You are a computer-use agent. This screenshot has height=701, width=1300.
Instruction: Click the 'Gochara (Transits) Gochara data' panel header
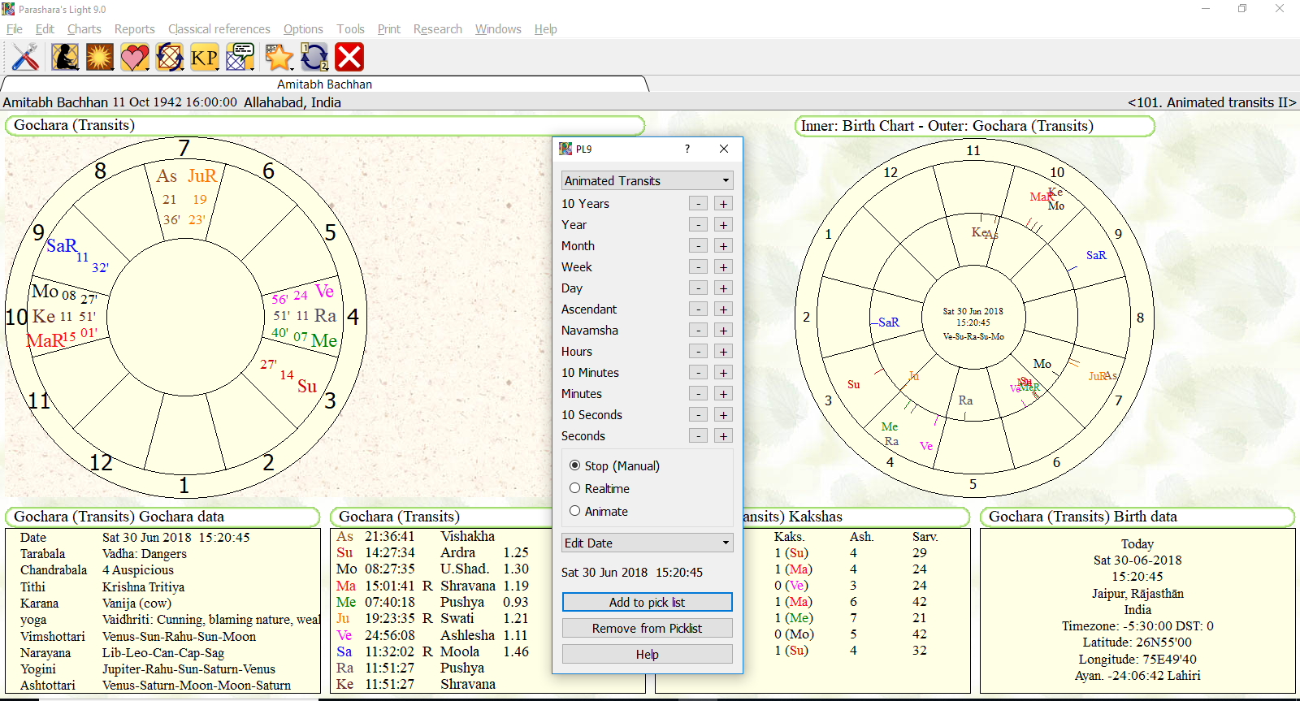[x=162, y=517]
